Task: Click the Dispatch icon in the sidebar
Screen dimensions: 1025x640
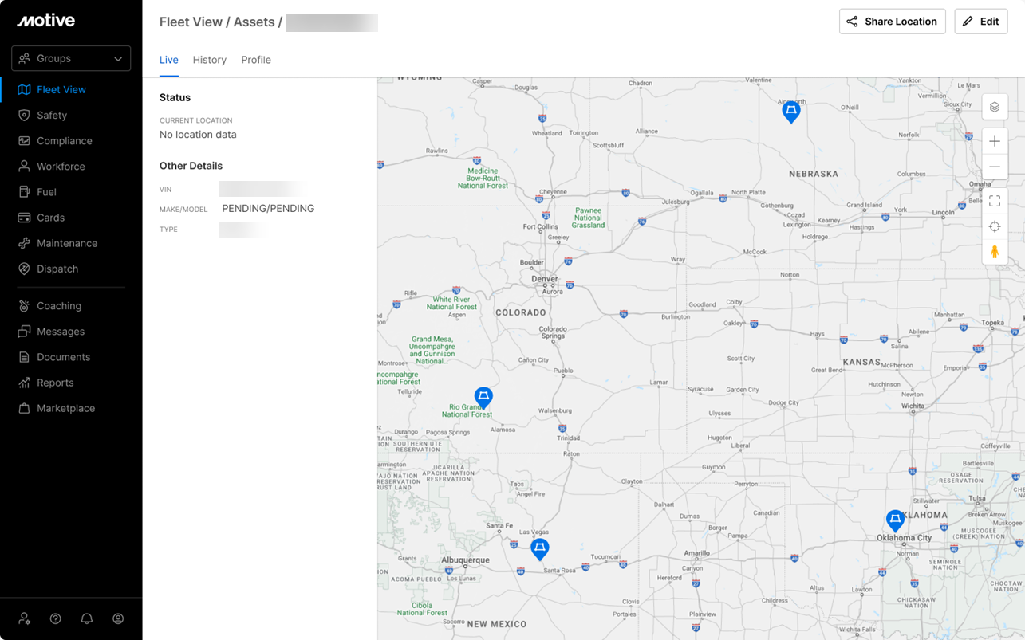Action: 24,269
